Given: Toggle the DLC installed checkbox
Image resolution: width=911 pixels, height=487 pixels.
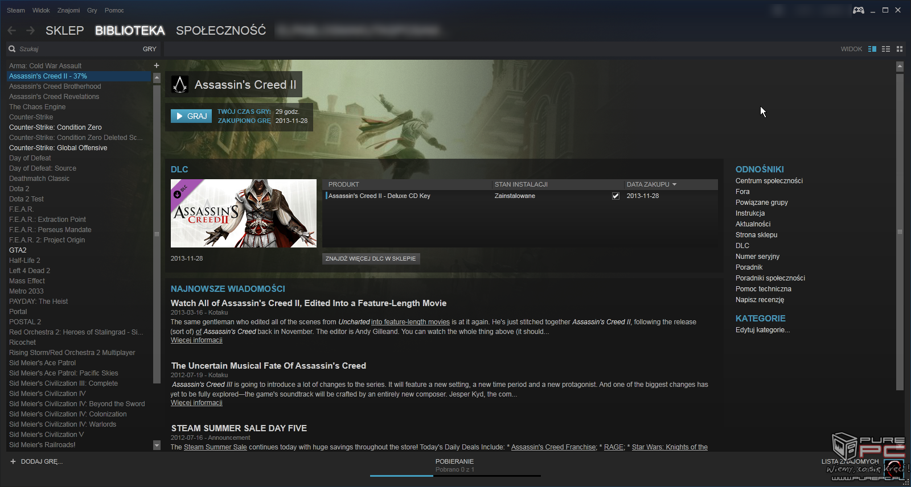Looking at the screenshot, I should click(x=615, y=196).
